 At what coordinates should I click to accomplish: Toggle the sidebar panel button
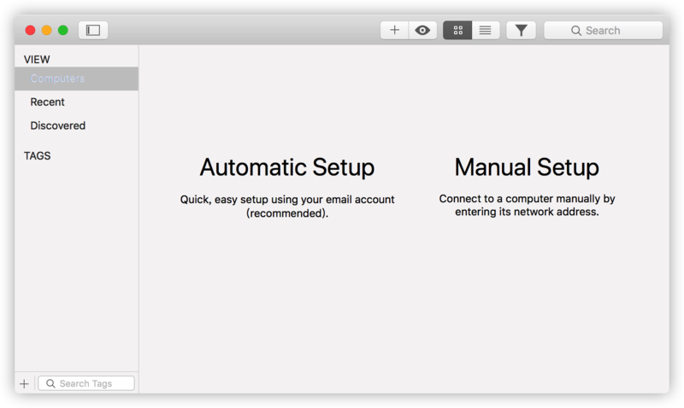point(93,30)
